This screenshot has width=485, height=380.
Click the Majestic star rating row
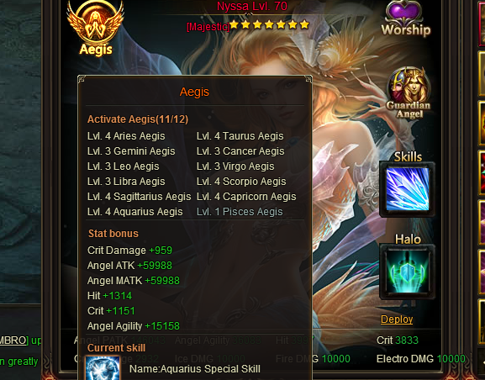(248, 25)
